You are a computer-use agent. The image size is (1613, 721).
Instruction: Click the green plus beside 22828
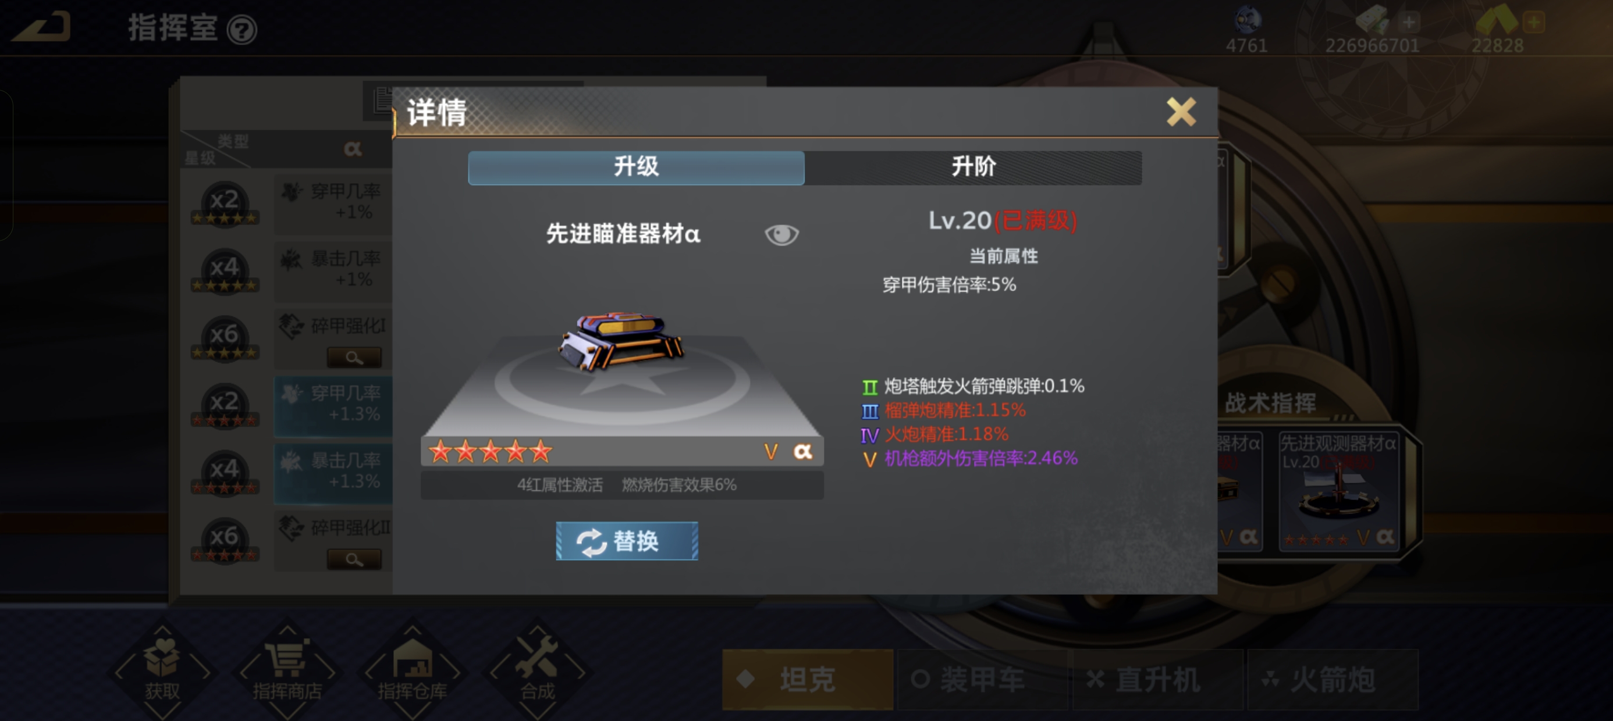[x=1534, y=23]
